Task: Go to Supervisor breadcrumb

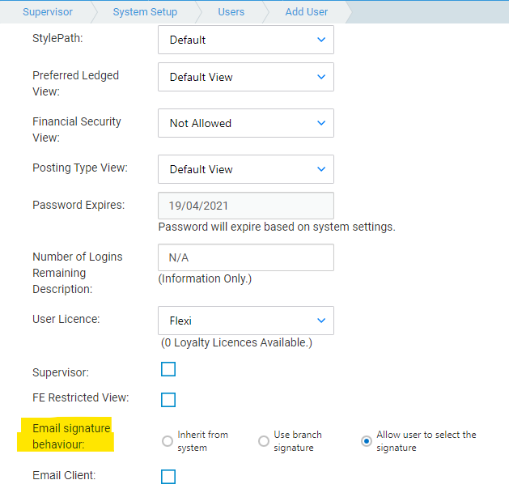Action: 48,11
